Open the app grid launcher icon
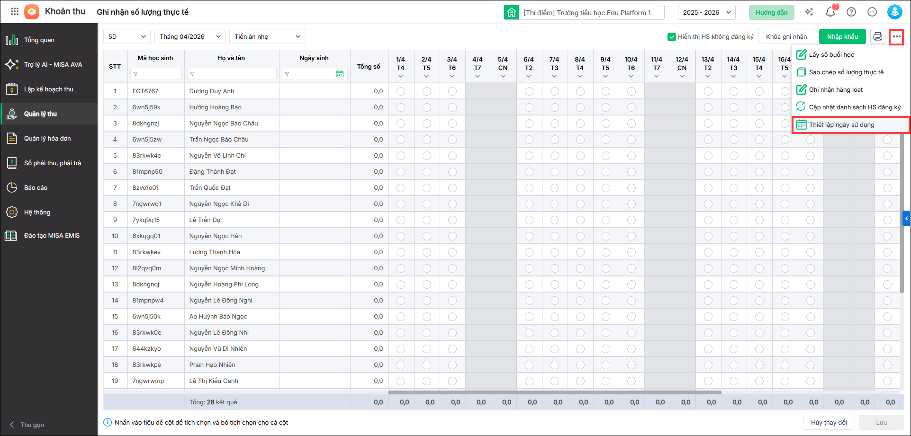 [15, 11]
